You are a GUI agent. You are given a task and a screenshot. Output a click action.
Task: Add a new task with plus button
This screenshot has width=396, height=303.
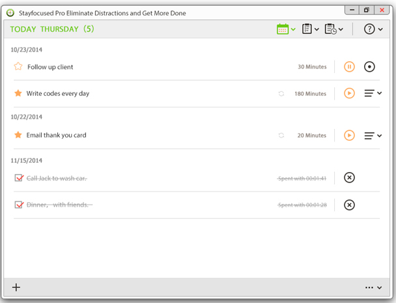[17, 287]
